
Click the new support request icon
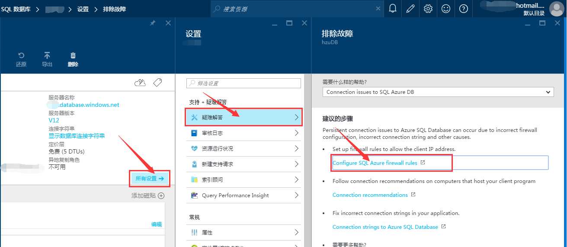194,164
